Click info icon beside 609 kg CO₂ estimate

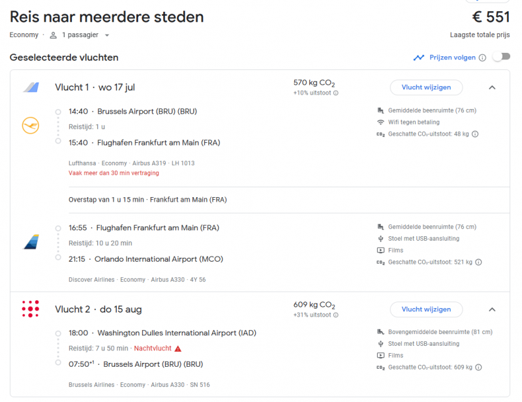(478, 367)
